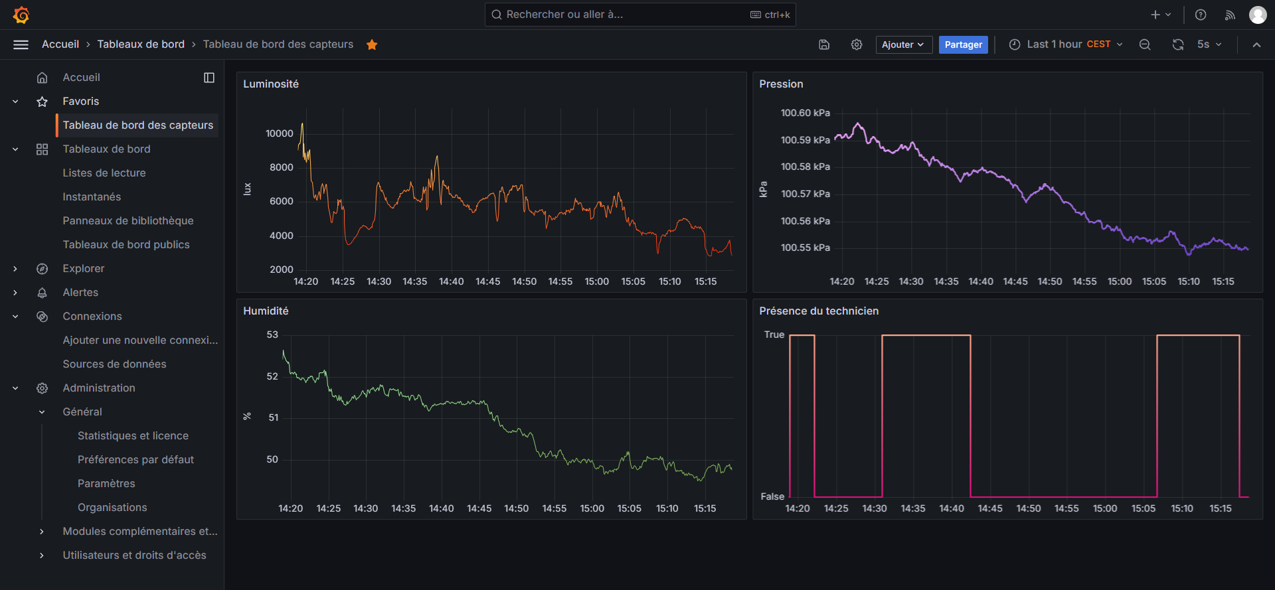Click the Partager button

click(x=963, y=44)
